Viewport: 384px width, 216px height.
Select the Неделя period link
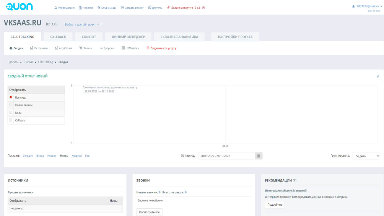point(52,156)
